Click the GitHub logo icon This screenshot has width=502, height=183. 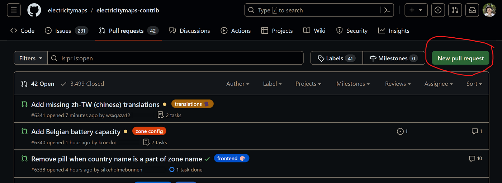(x=34, y=10)
